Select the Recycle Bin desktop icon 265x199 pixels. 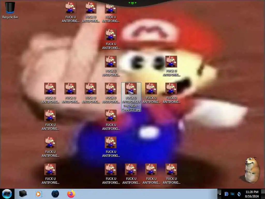tap(10, 10)
